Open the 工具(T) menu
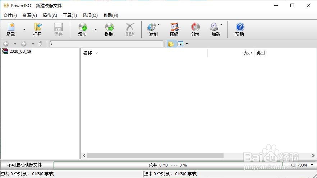The height and width of the screenshot is (178, 317). (70, 15)
